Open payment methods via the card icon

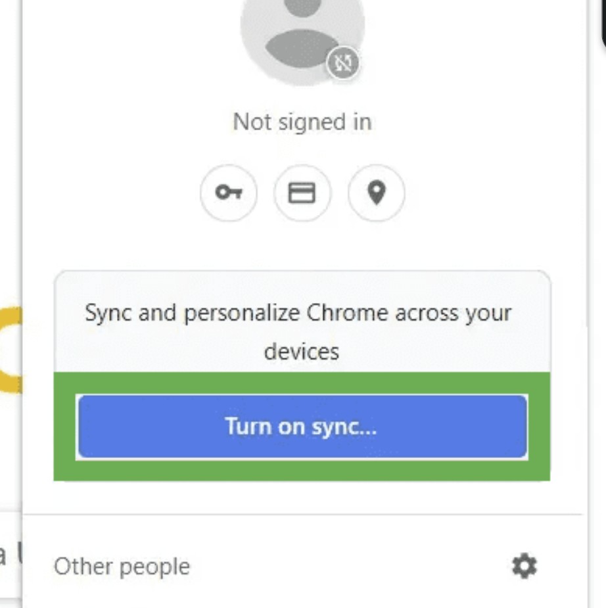coord(302,193)
